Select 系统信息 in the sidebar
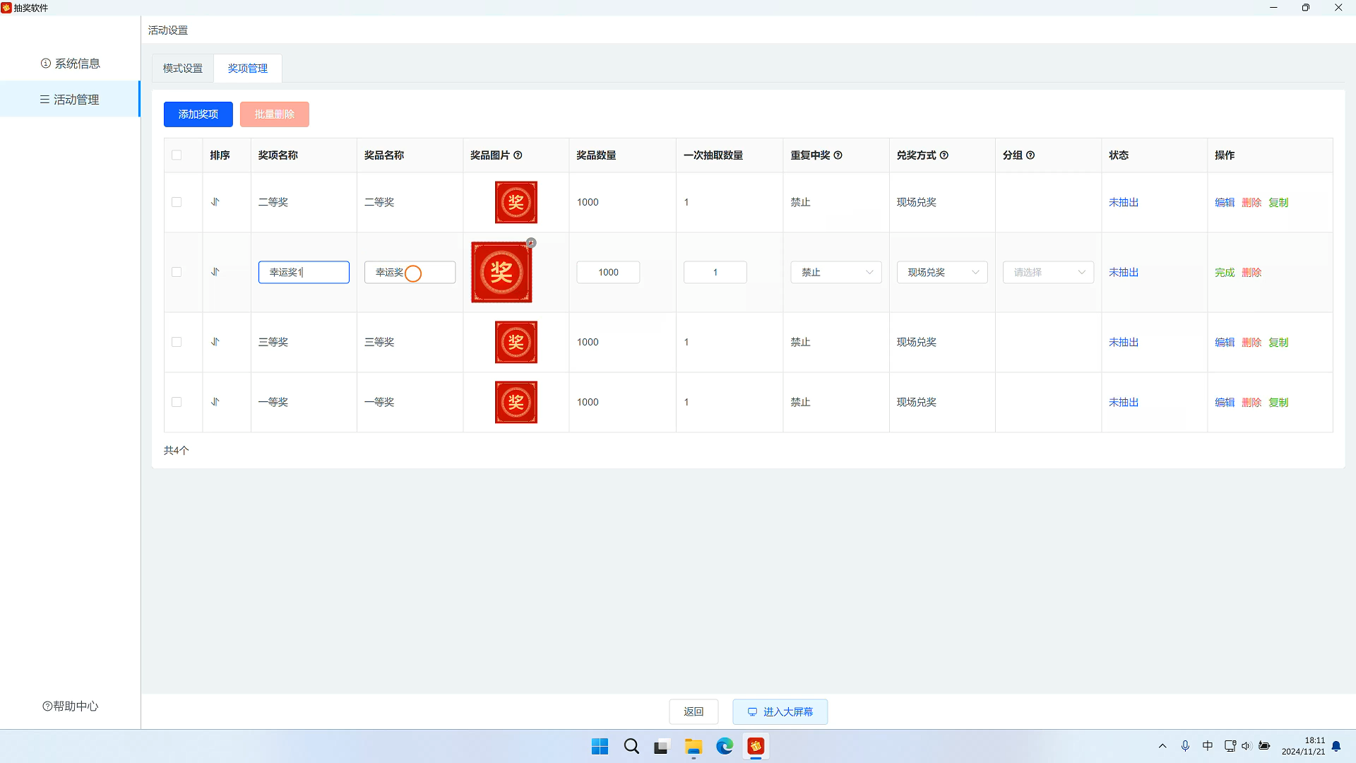Screen dimensions: 1356x763 tap(71, 64)
